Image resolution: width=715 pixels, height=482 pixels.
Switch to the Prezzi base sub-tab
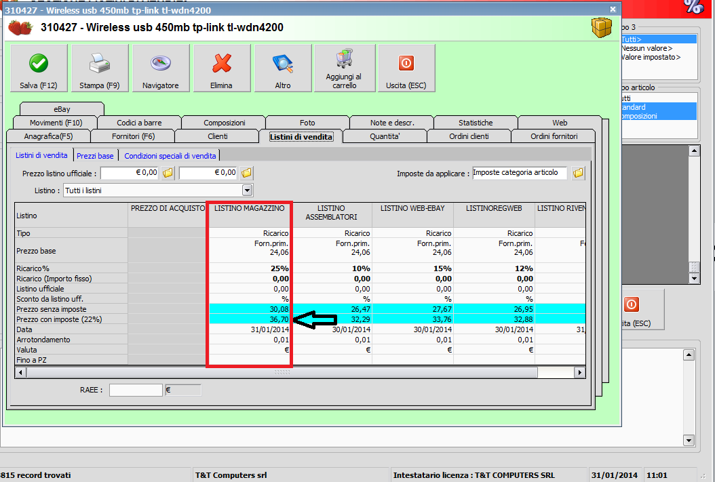(95, 156)
